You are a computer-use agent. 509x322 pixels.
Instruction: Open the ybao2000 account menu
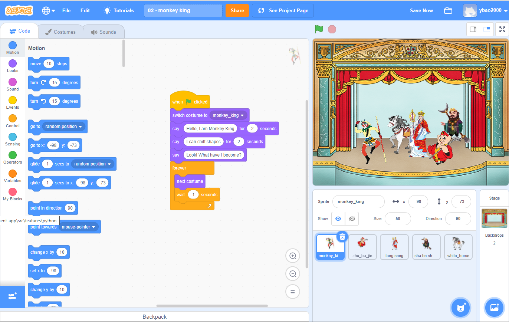coord(485,10)
